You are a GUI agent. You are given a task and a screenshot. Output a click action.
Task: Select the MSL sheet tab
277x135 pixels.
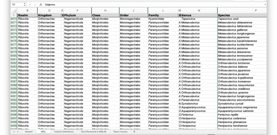tap(43, 132)
